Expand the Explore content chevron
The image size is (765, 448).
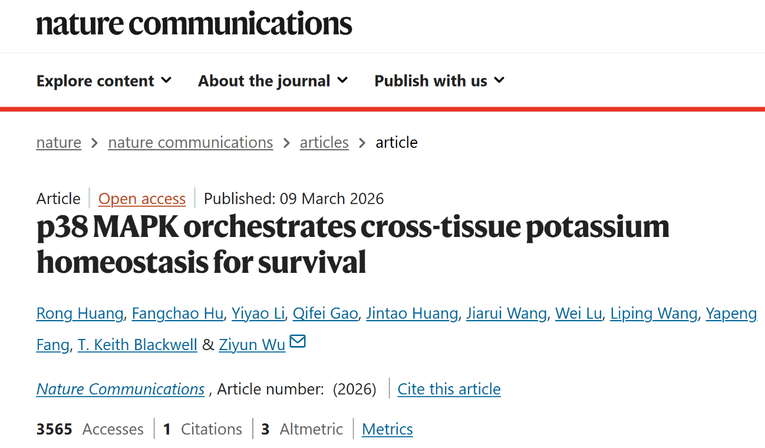[x=167, y=80]
